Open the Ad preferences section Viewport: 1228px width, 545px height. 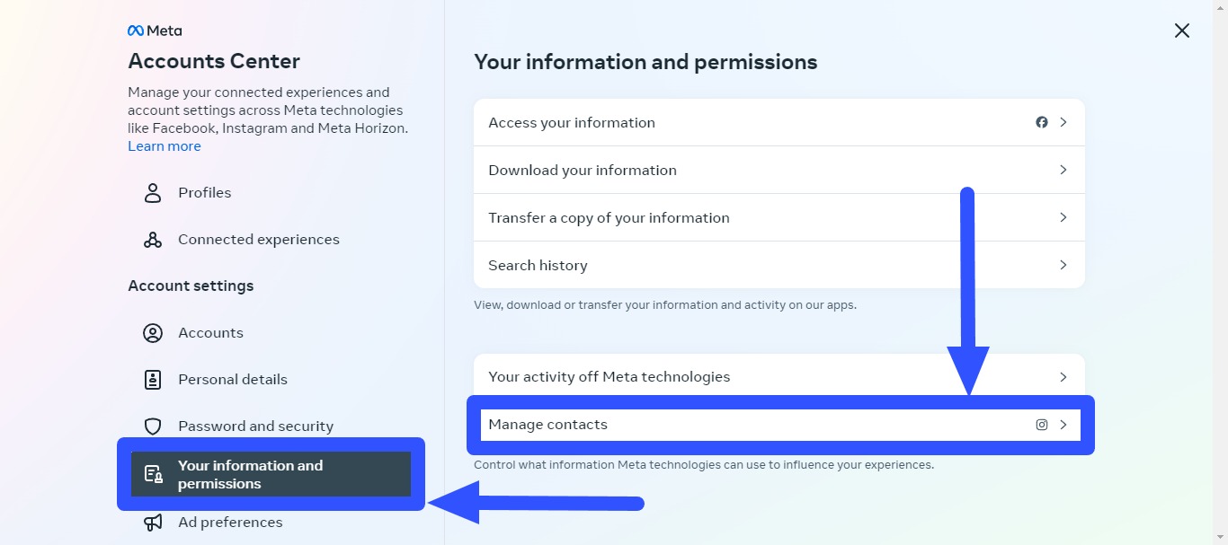click(x=230, y=522)
